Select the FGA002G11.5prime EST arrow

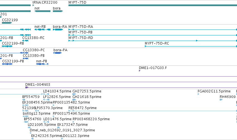tap(199, 94)
